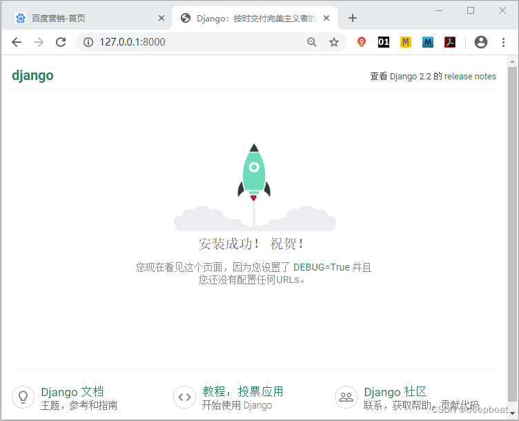Open the user profile avatar
Image resolution: width=519 pixels, height=421 pixels.
coord(480,42)
